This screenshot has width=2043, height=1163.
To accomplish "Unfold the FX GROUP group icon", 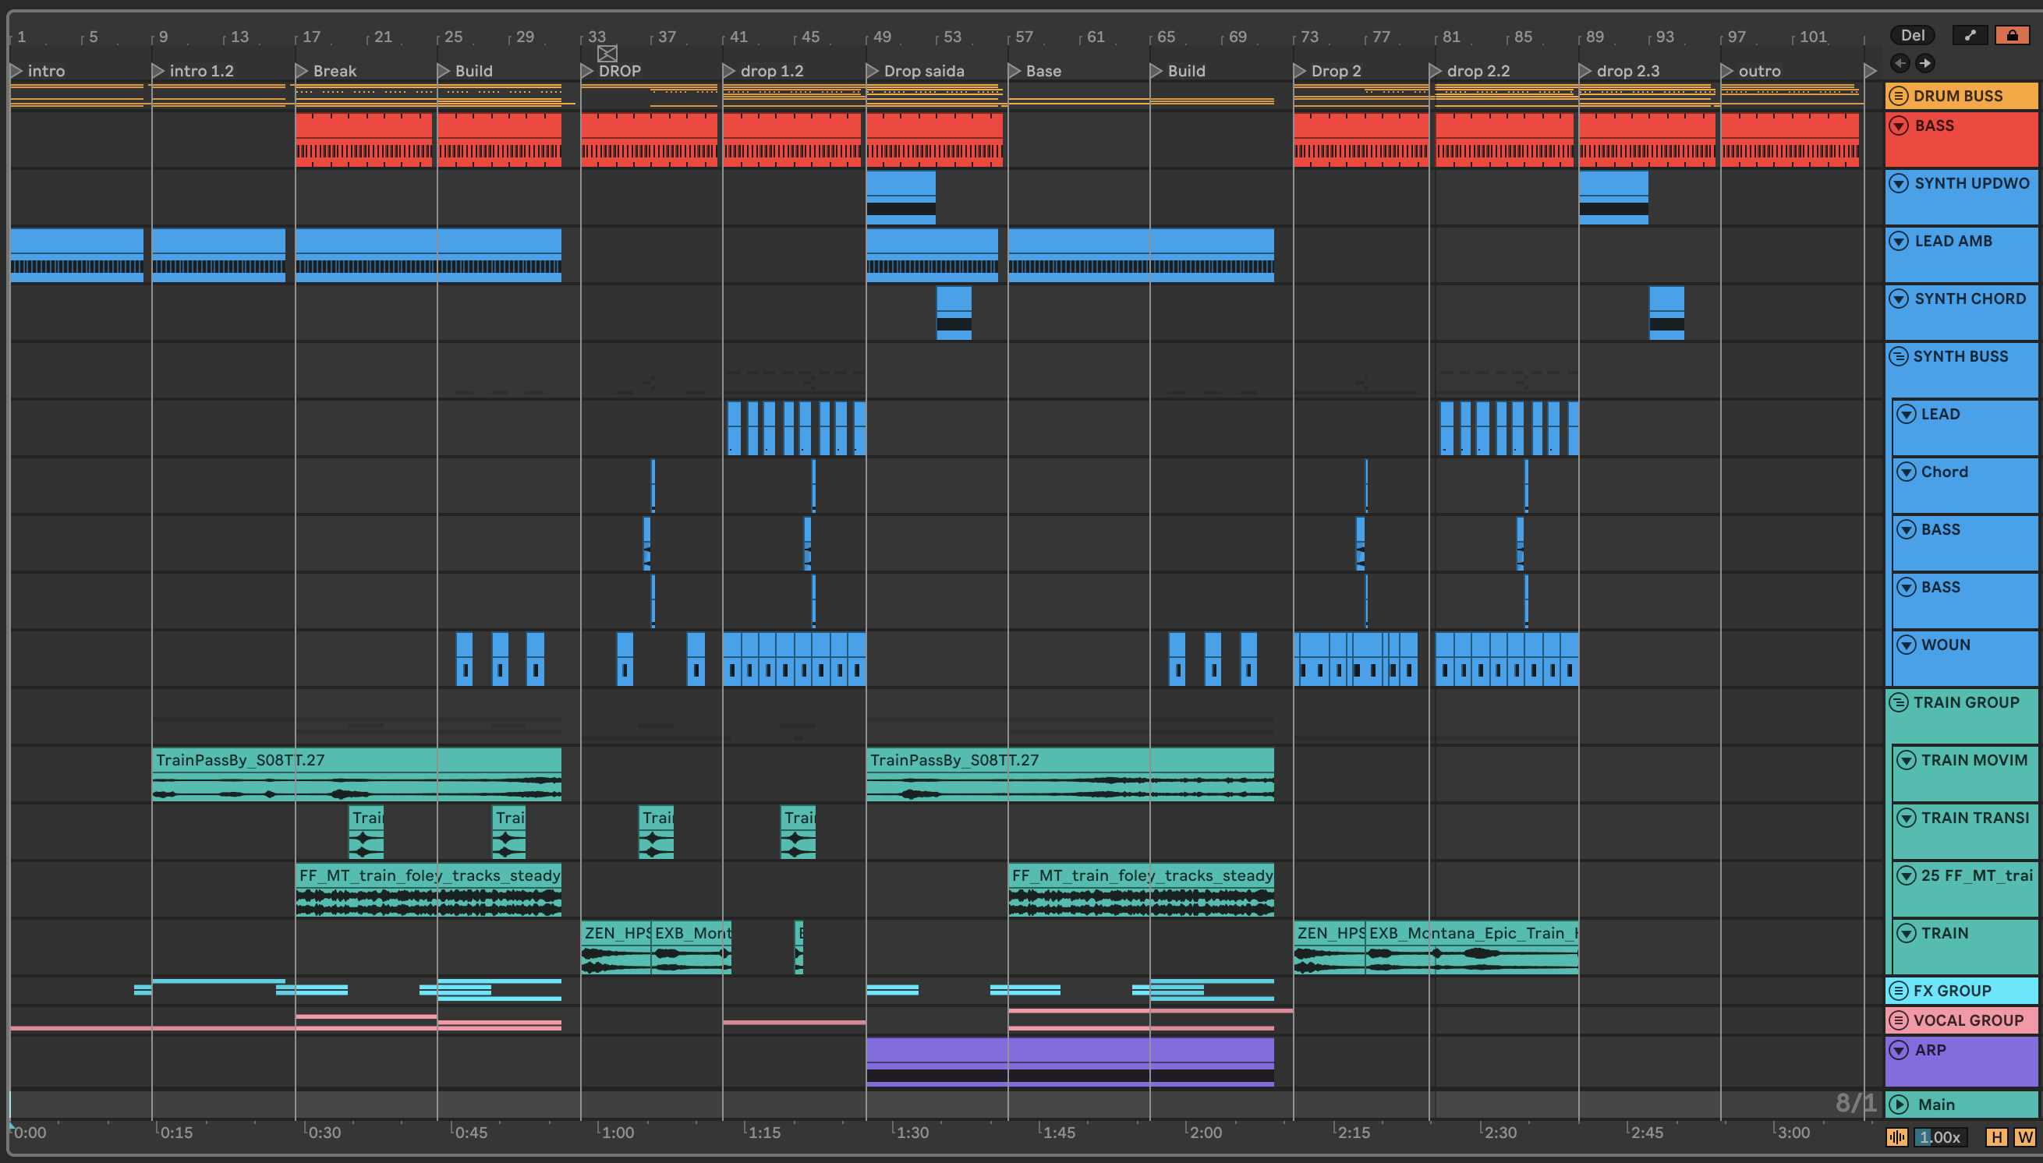I will tap(1900, 991).
